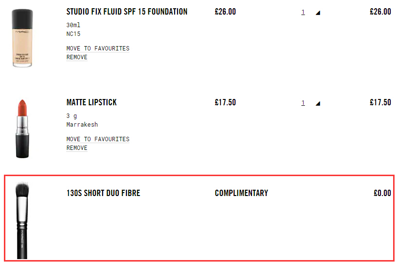Click the £0.00 total for the brush
This screenshot has width=397, height=262.
coord(382,193)
